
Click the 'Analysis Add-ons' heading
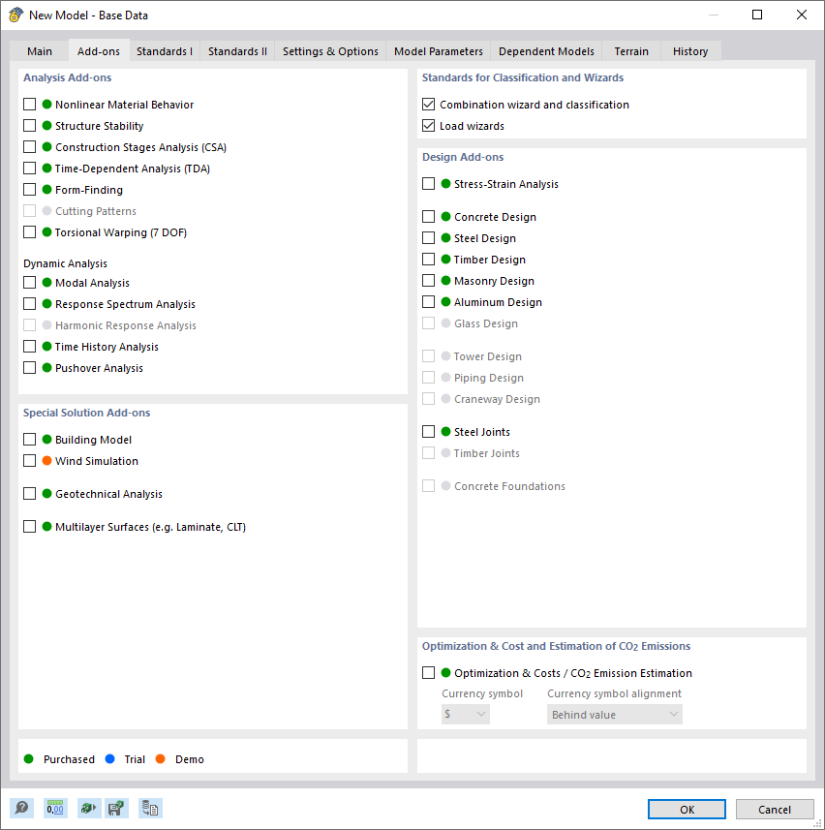[x=67, y=77]
